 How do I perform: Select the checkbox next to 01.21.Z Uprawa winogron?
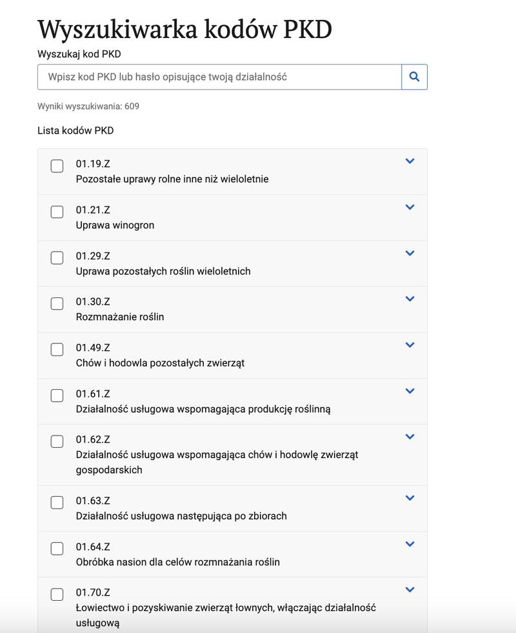pos(57,213)
